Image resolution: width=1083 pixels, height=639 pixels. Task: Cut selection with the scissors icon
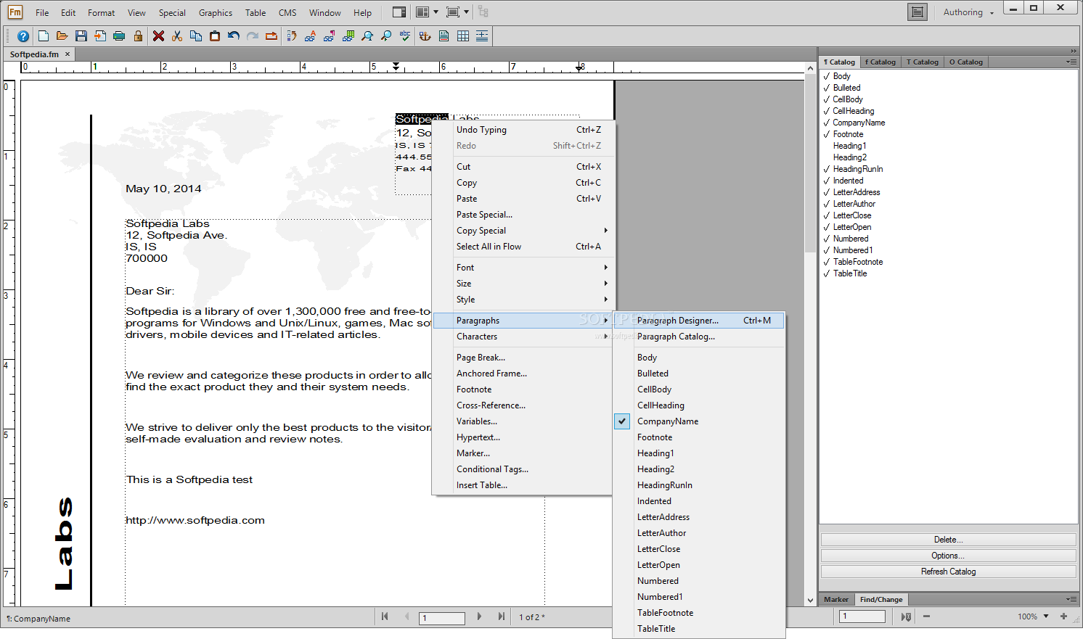pyautogui.click(x=177, y=36)
